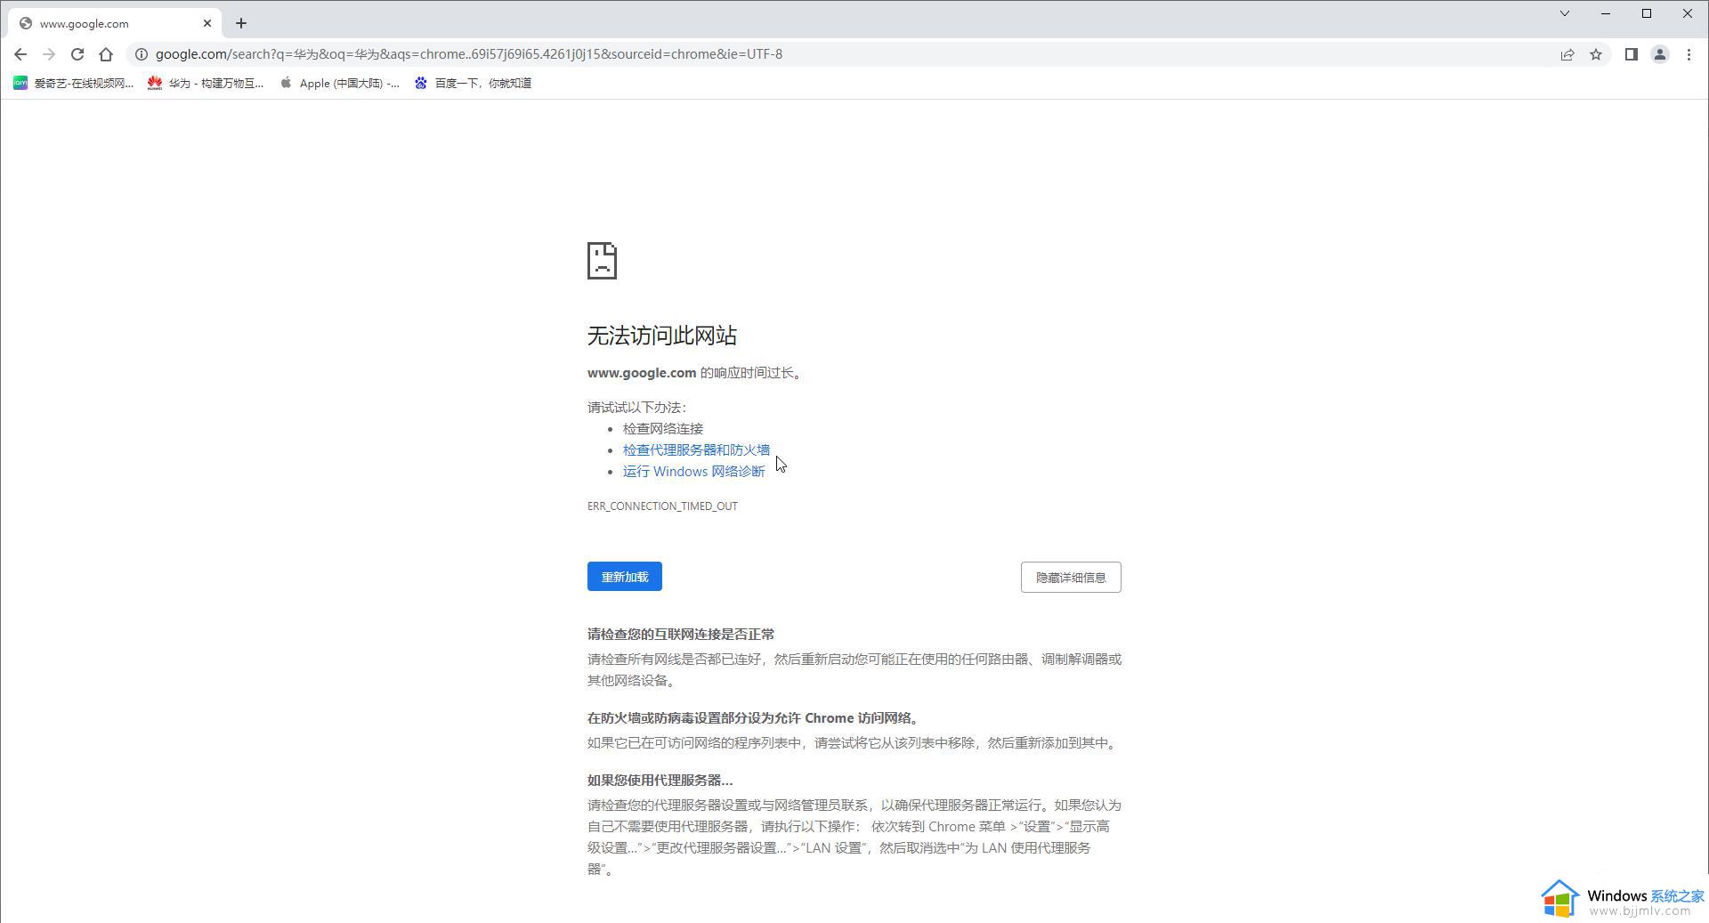The width and height of the screenshot is (1709, 923).
Task: Click the 无法访问此网站 heading
Action: click(x=662, y=336)
